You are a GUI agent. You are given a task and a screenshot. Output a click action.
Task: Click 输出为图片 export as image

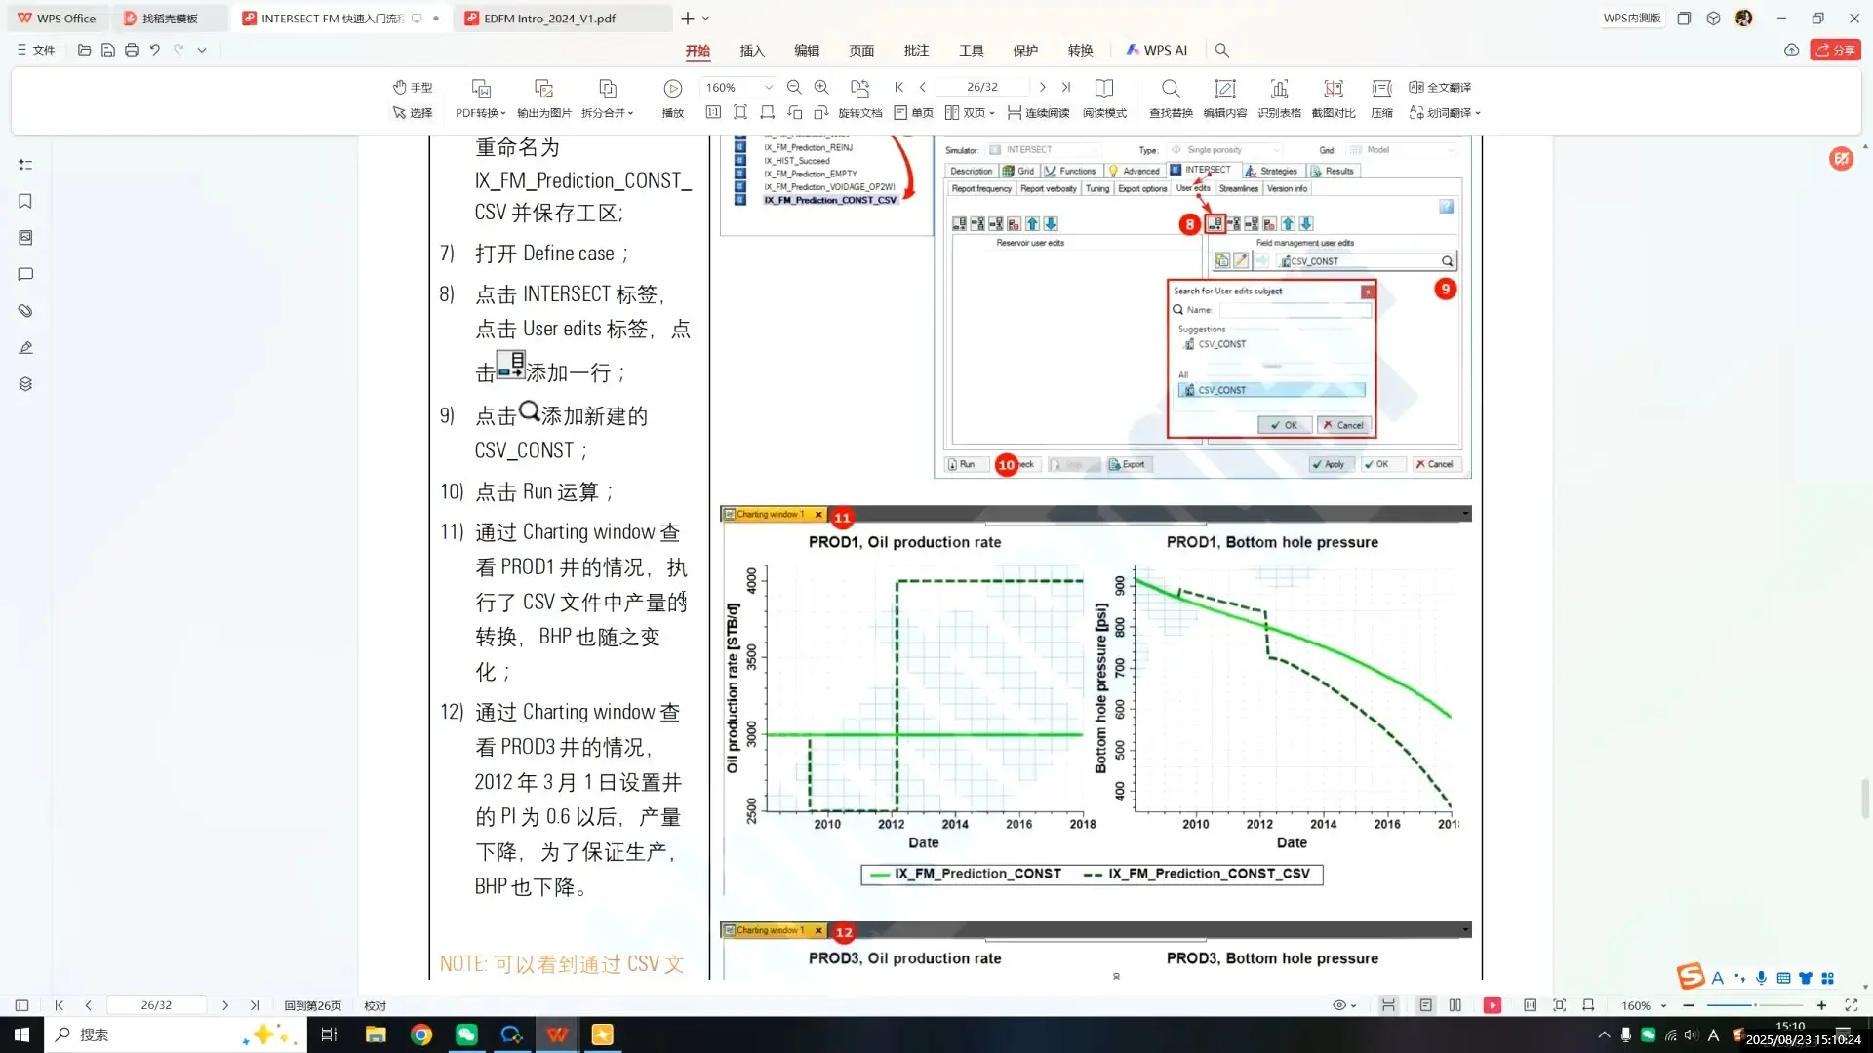point(544,99)
